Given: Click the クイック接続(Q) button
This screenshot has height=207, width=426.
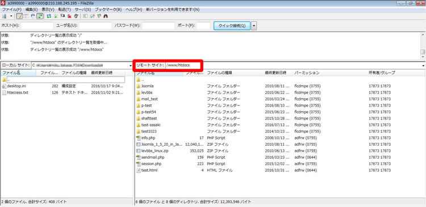Looking at the screenshot, I should click(232, 26).
